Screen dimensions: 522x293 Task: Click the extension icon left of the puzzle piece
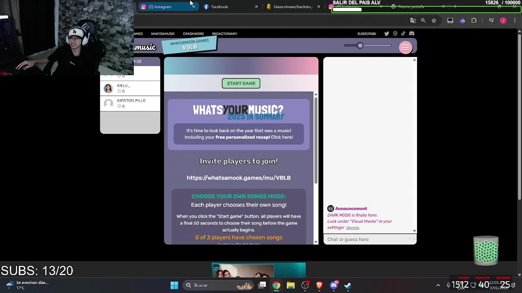[462, 20]
